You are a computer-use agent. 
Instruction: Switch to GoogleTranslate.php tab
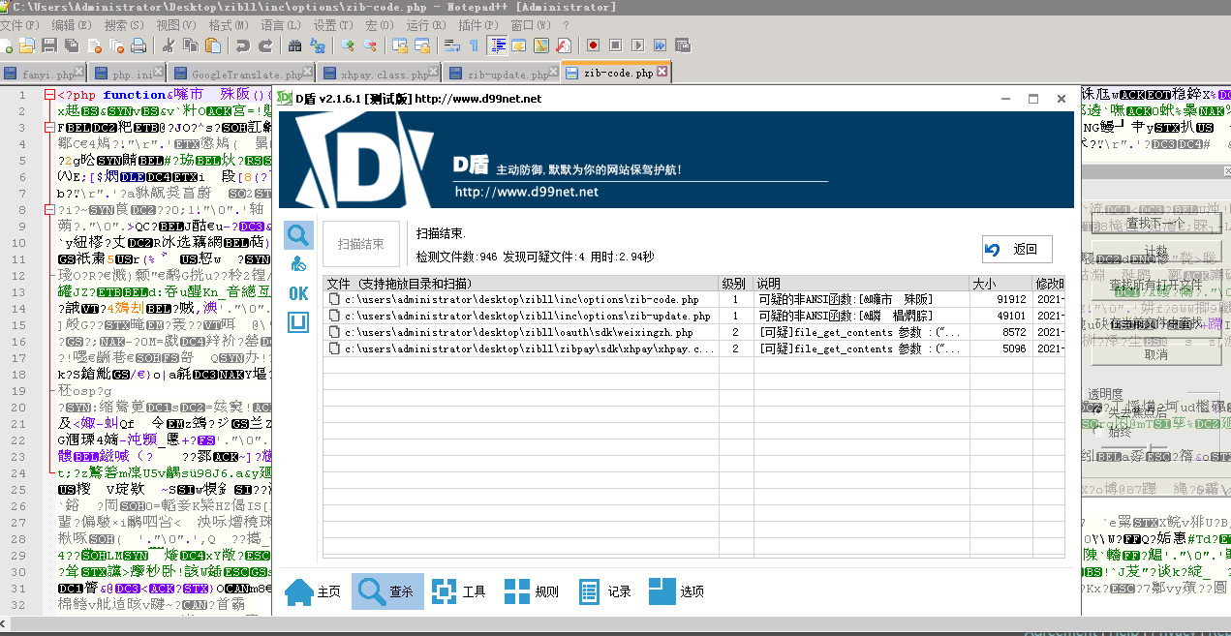coord(241,74)
